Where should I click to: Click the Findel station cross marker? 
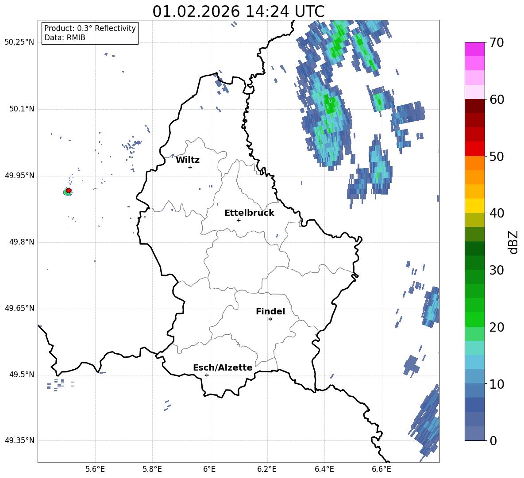(270, 319)
